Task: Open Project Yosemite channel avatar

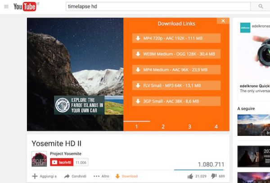Action: coord(39,159)
